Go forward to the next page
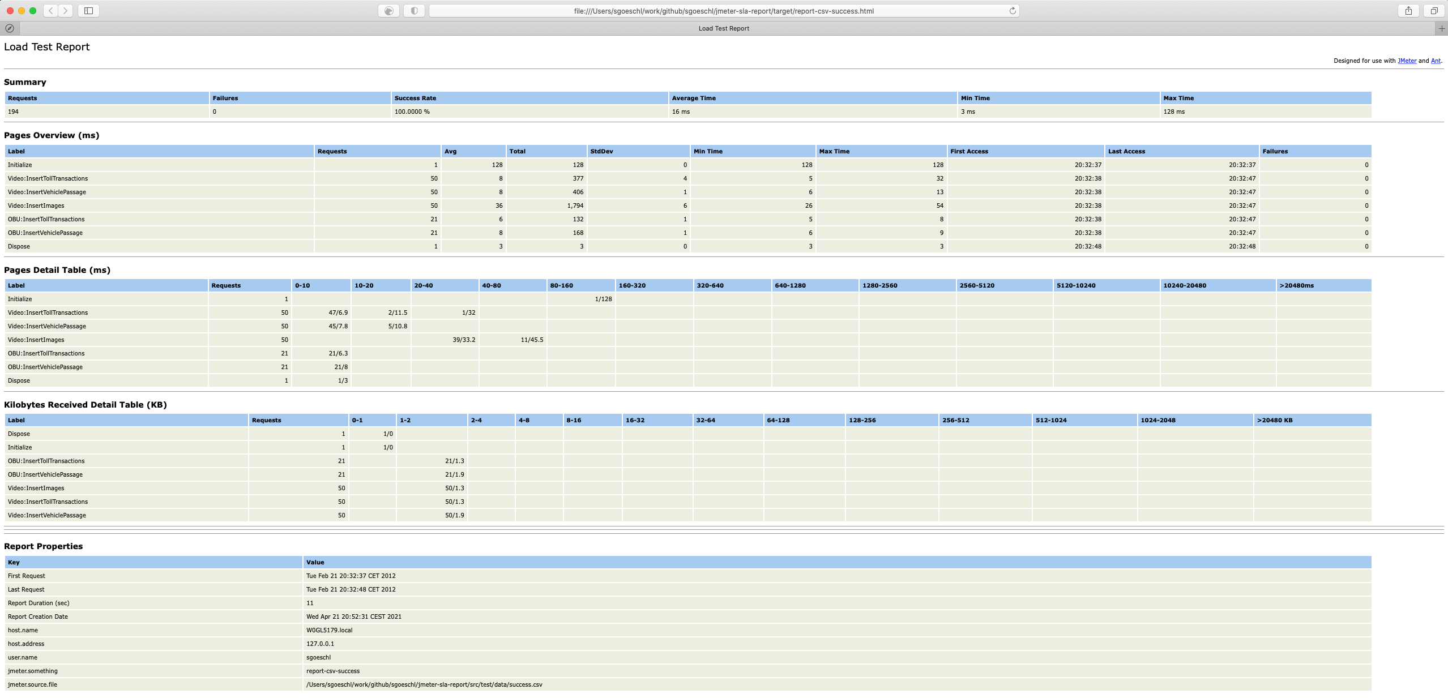The width and height of the screenshot is (1448, 698). [x=66, y=11]
